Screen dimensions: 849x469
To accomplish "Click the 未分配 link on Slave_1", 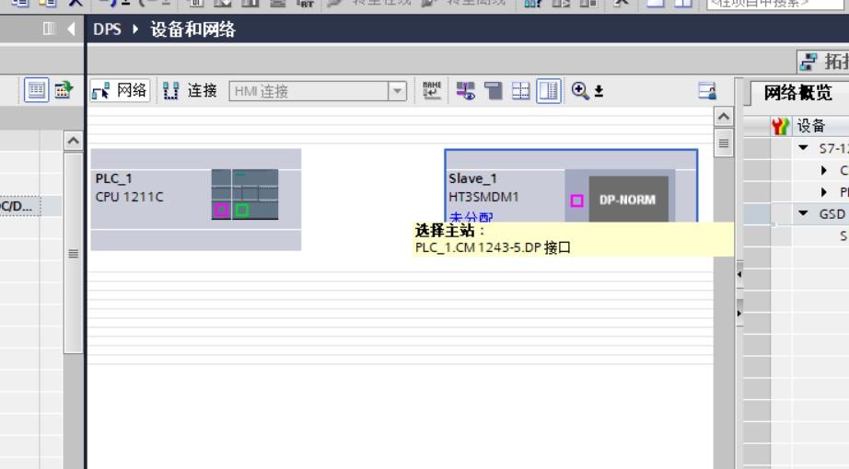I will click(471, 217).
